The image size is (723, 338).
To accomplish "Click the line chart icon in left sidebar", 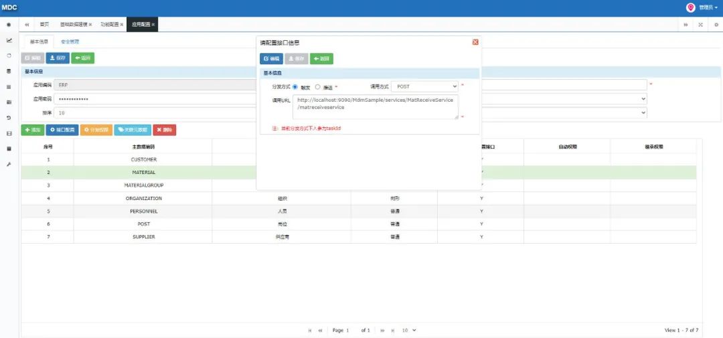I will (x=9, y=40).
